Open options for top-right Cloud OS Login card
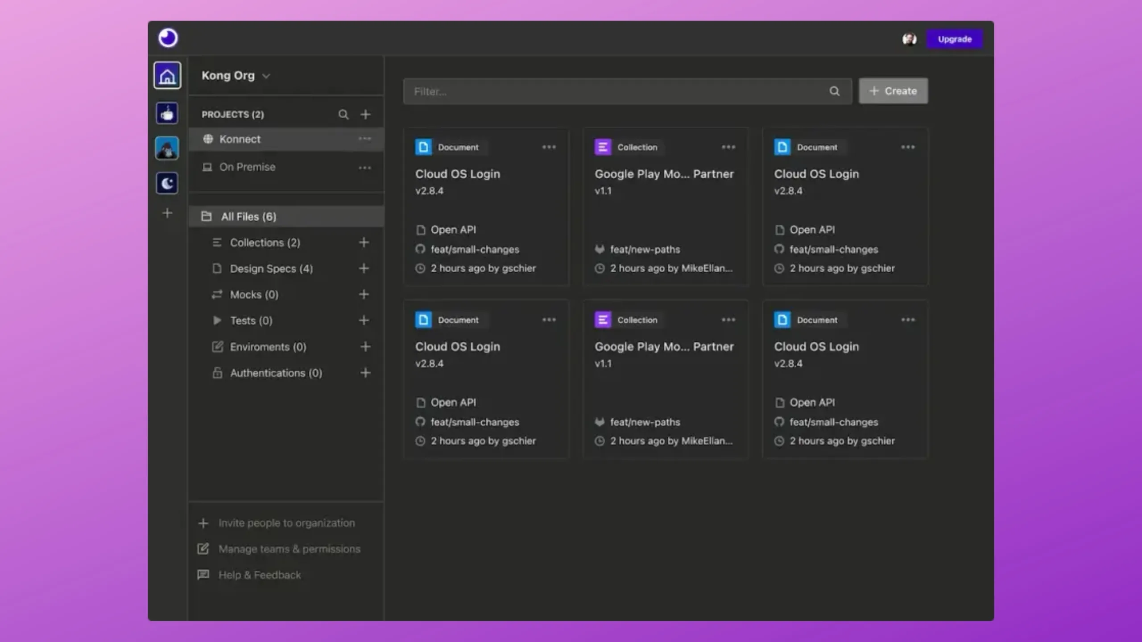Screen dimensions: 1142x642 [908, 147]
